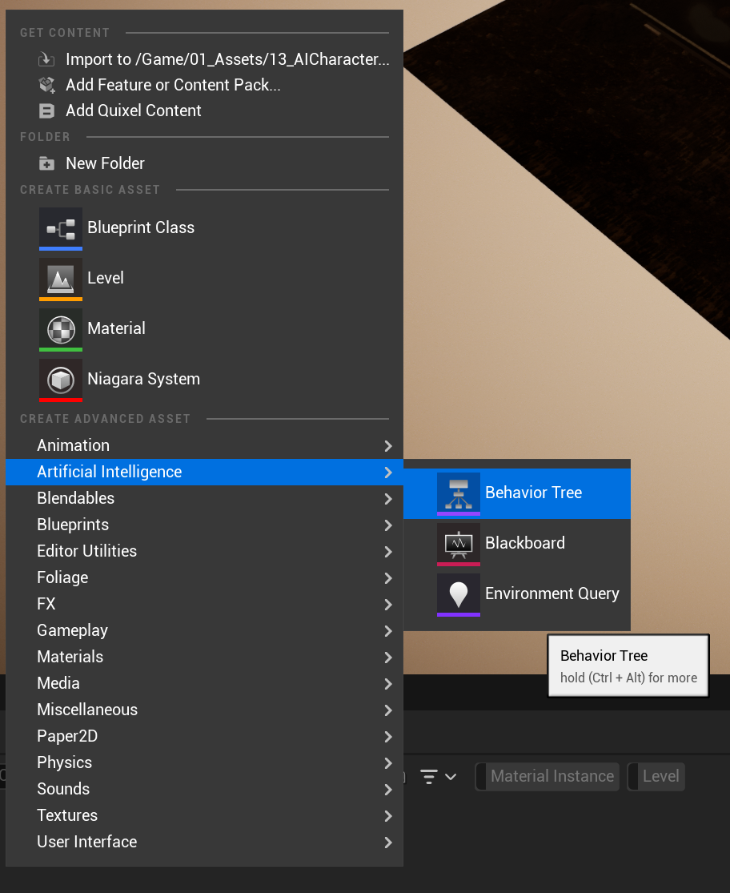Open the Physics category
This screenshot has width=730, height=893.
point(204,763)
